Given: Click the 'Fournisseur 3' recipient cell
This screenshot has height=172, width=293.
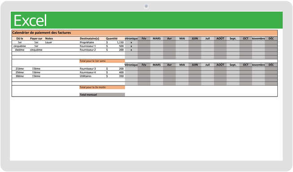Looking at the screenshot, I should click(x=88, y=69).
